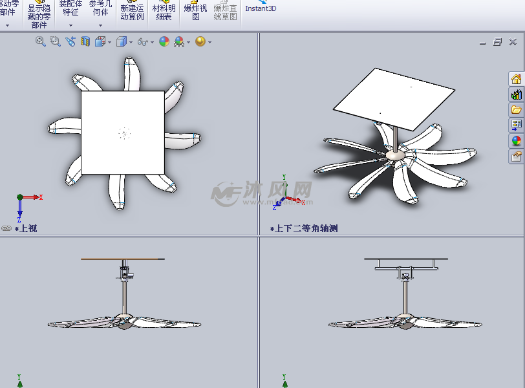
Task: Open the View Palette side tab
Action: point(516,125)
